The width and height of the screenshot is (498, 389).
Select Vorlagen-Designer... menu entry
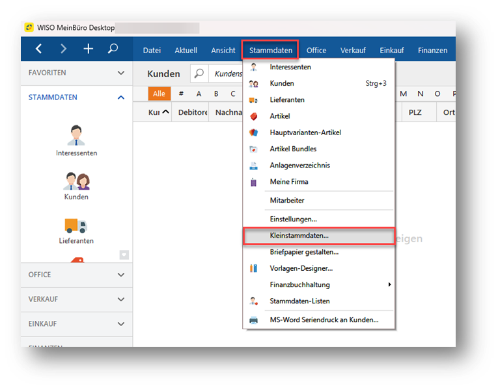pos(301,268)
